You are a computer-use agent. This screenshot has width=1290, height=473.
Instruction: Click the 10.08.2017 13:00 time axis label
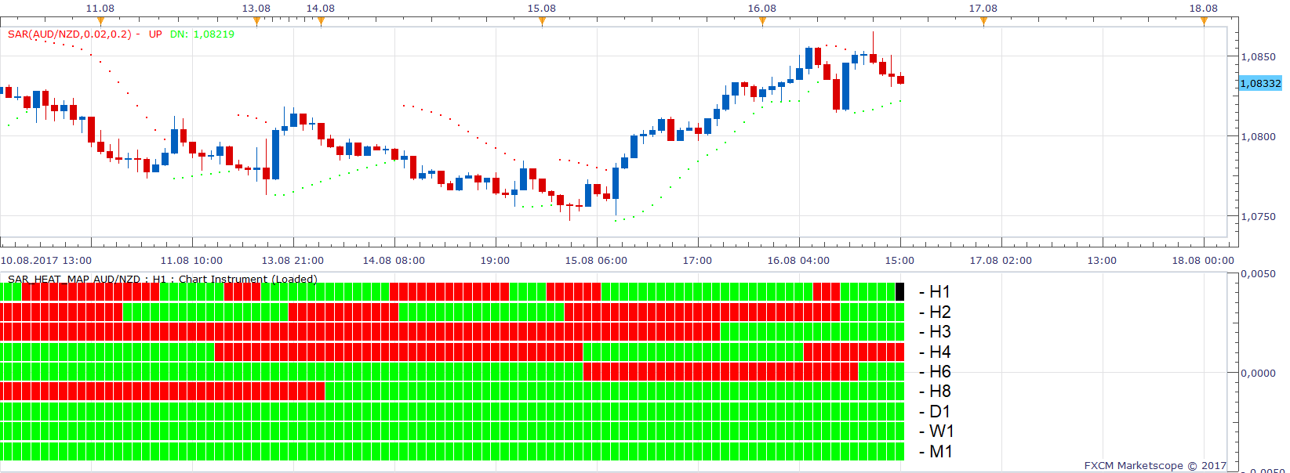point(46,261)
